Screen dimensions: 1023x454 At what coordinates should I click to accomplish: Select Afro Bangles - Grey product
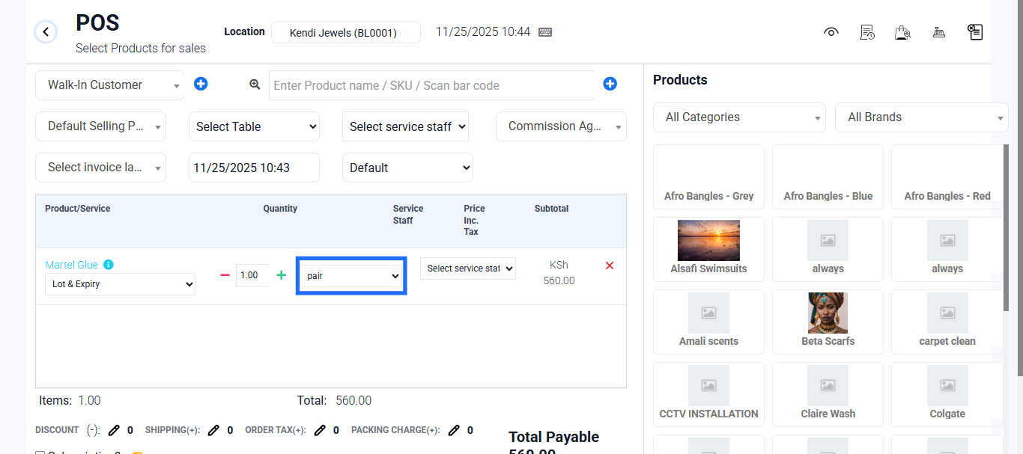click(x=709, y=177)
